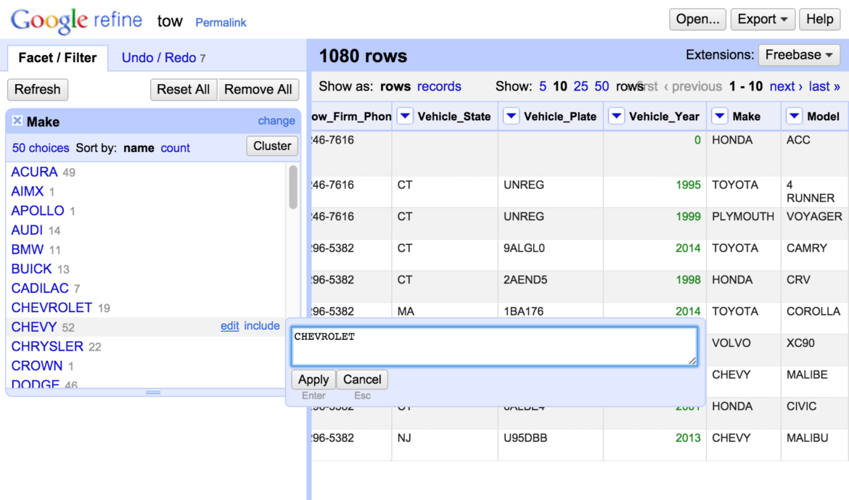Click the include link for CHEVY
The image size is (849, 500).
point(261,326)
